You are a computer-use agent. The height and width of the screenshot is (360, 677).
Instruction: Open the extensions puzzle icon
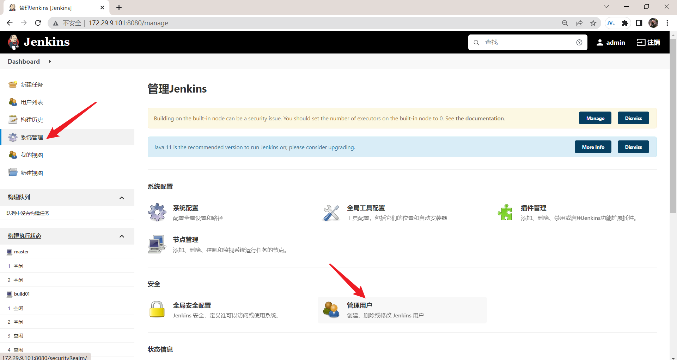(x=625, y=23)
